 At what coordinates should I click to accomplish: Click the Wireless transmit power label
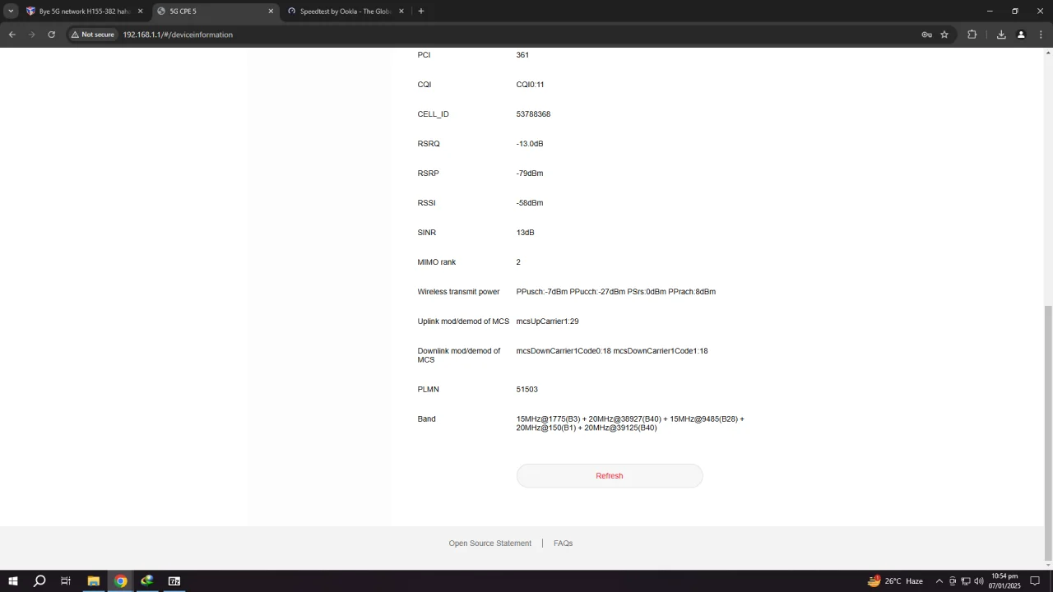click(458, 292)
